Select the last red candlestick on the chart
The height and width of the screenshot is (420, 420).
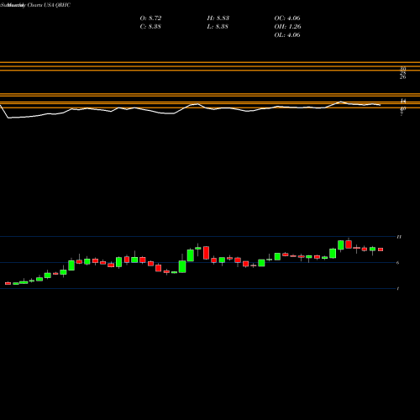click(x=381, y=249)
